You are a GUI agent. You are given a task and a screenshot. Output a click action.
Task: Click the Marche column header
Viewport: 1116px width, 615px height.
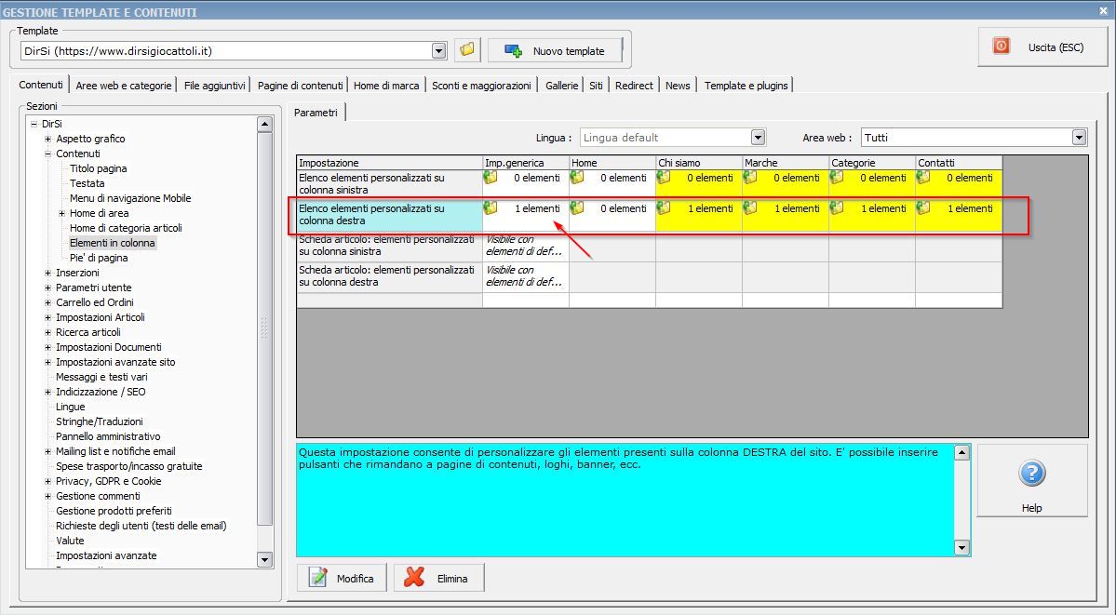pos(786,163)
